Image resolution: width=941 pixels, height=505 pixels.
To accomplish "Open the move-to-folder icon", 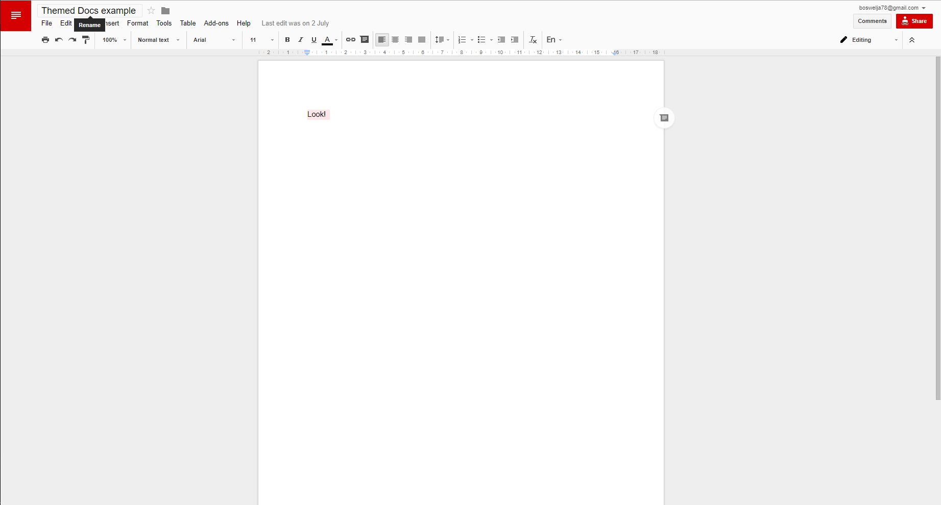I will (x=165, y=11).
